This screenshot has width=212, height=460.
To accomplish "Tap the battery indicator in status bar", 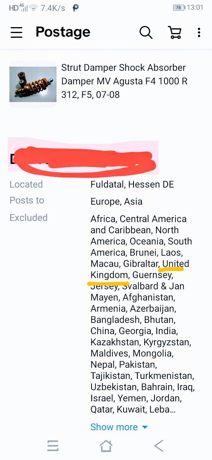I will pyautogui.click(x=178, y=8).
